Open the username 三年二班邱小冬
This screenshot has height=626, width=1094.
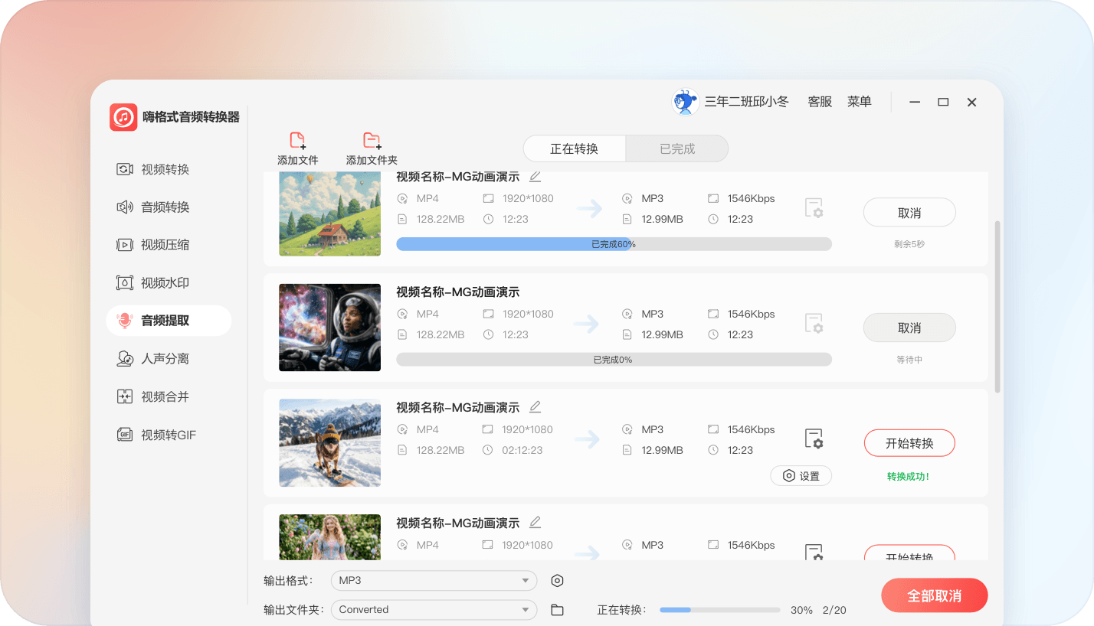point(746,102)
